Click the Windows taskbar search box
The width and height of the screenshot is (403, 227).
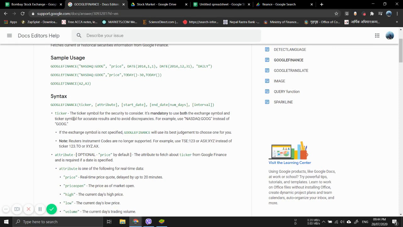click(58, 222)
